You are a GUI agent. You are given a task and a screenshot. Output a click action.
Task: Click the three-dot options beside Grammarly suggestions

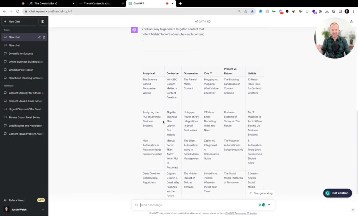pos(269,205)
